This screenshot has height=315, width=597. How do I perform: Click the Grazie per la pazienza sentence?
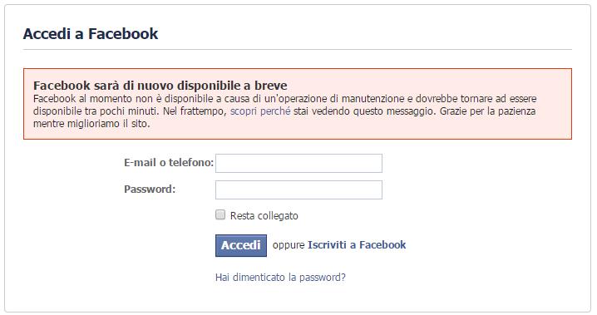(x=488, y=111)
